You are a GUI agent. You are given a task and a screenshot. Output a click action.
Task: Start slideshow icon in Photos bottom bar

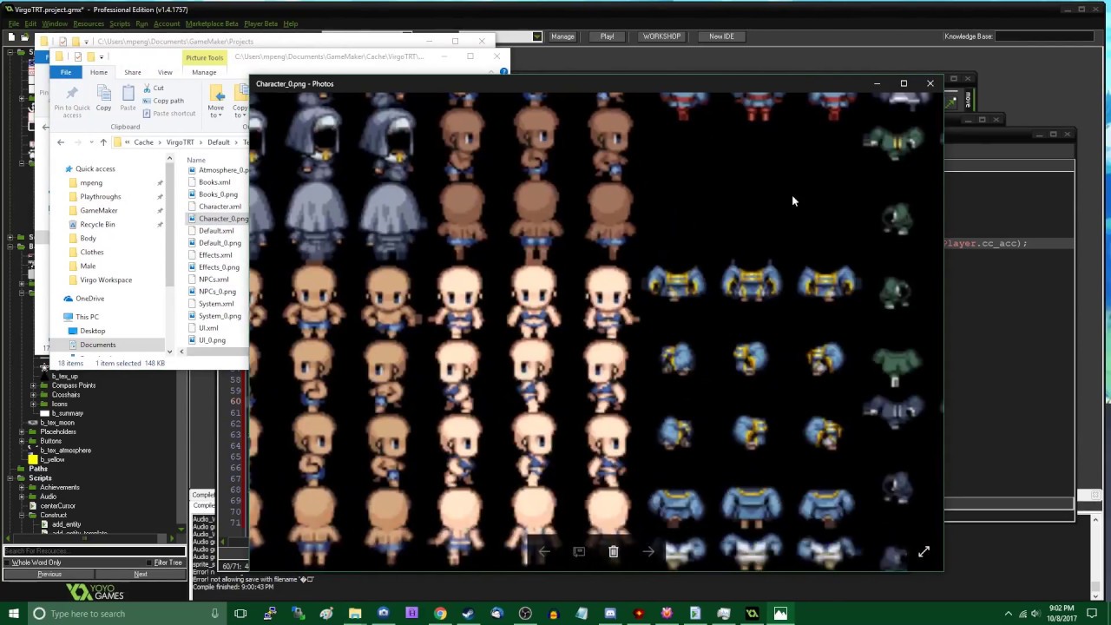point(579,551)
